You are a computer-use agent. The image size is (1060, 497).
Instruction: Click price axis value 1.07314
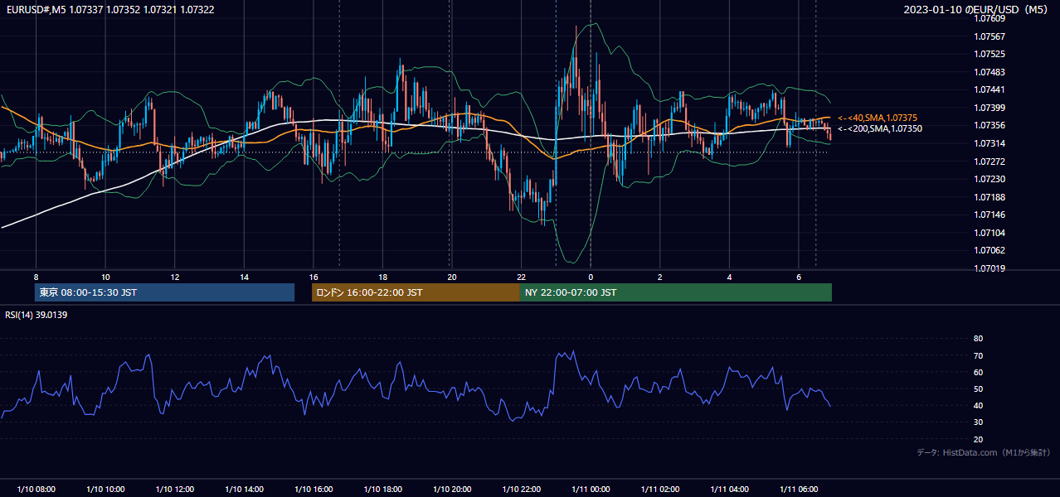tap(989, 143)
